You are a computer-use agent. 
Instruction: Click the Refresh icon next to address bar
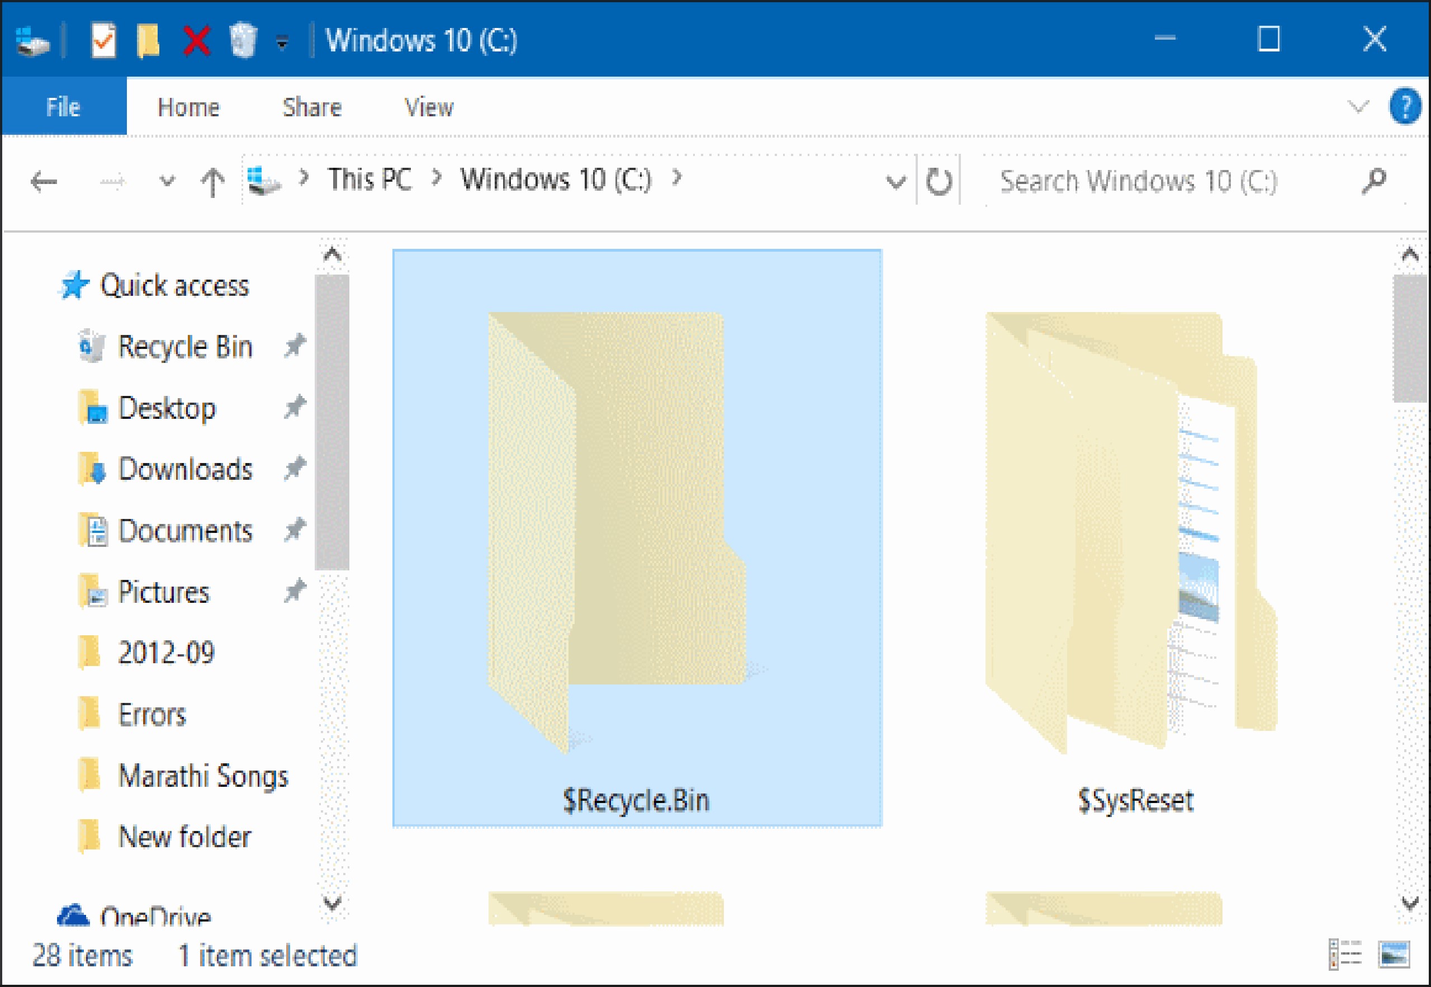pos(940,181)
